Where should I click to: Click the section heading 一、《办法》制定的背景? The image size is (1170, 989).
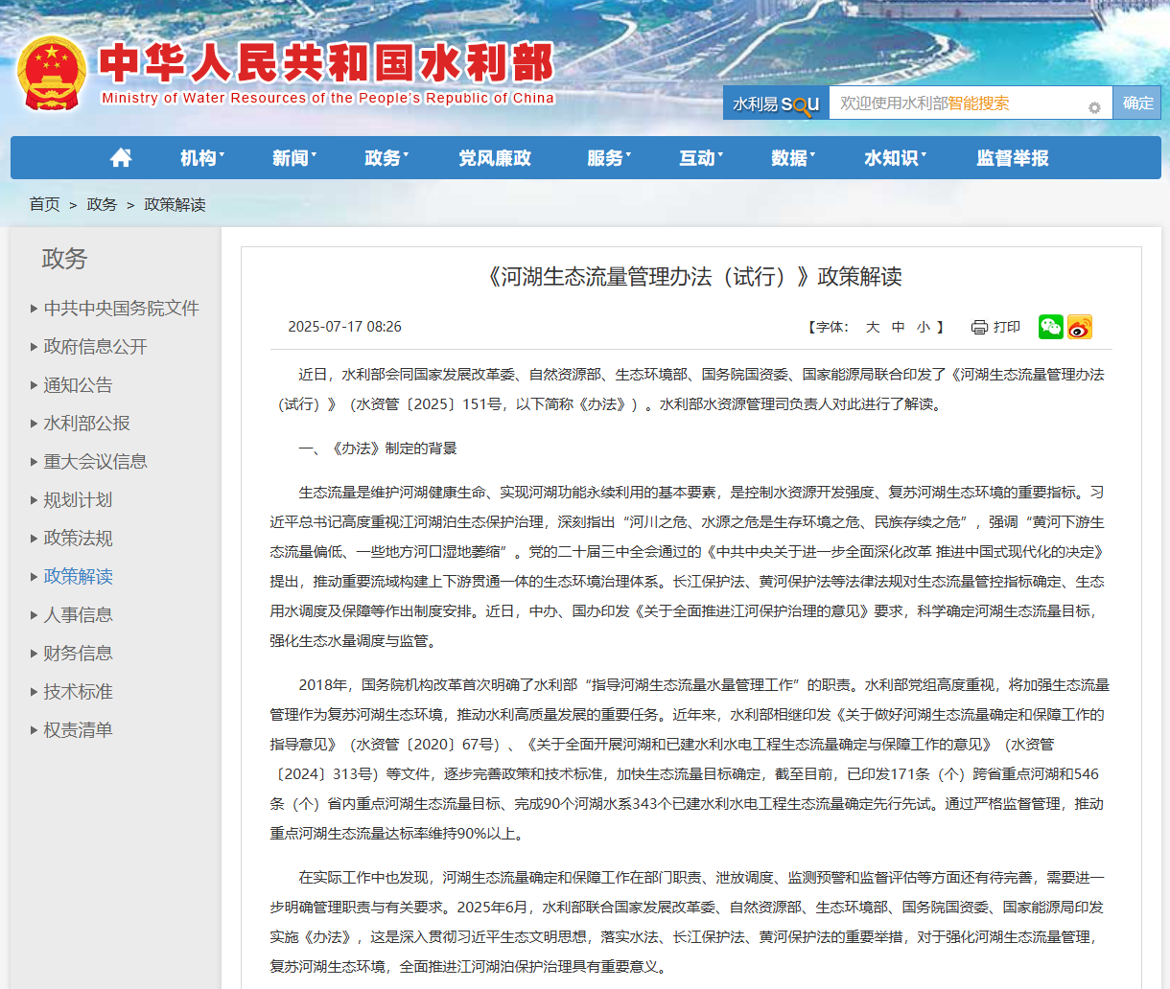pyautogui.click(x=378, y=448)
